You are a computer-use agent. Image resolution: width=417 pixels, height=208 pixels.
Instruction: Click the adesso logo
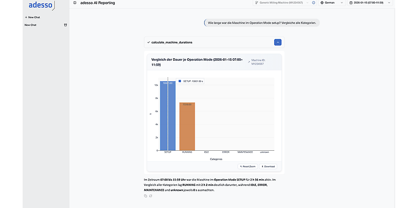point(42,5)
